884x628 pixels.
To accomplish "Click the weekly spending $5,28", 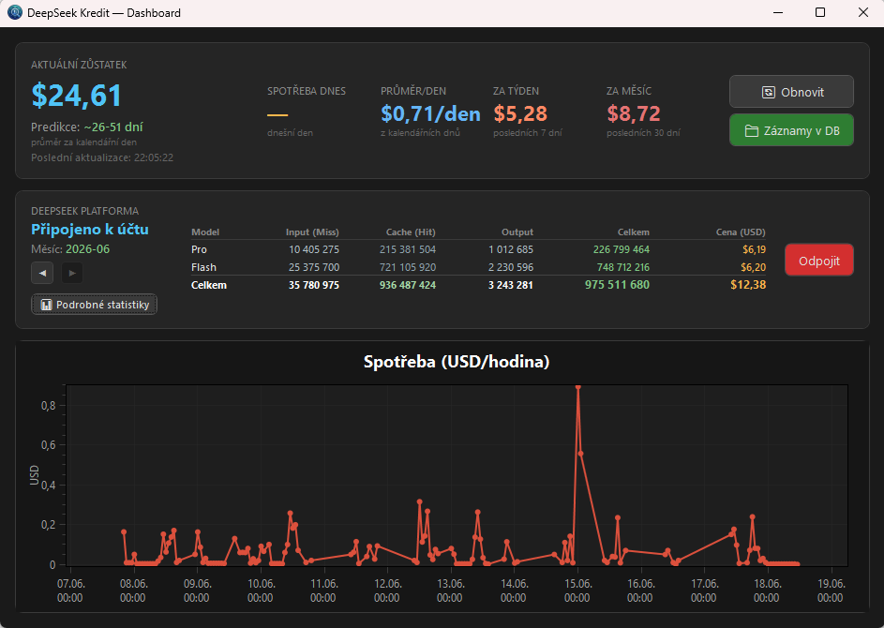I will pos(520,113).
